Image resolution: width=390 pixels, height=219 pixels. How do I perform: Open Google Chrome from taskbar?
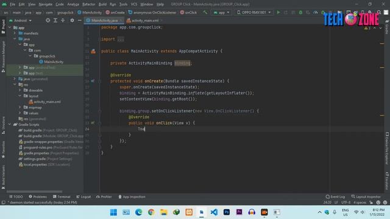(x=151, y=212)
